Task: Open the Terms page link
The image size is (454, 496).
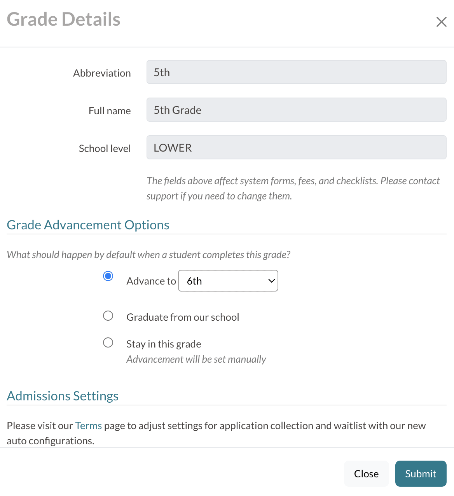Action: pyautogui.click(x=89, y=426)
